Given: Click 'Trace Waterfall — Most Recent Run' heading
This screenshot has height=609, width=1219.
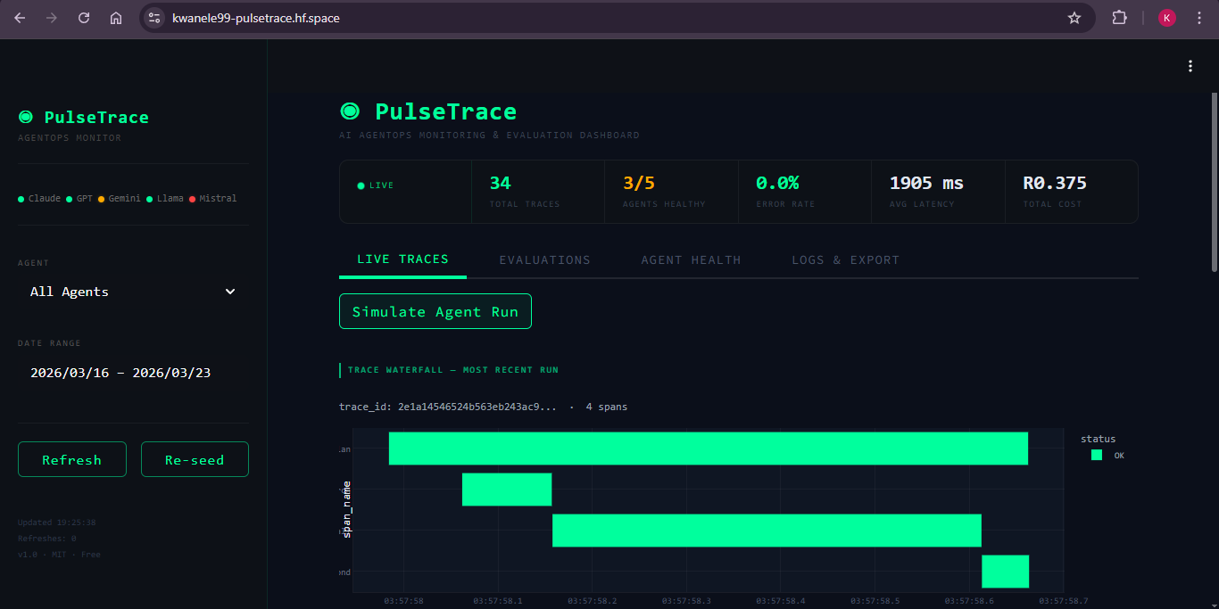Looking at the screenshot, I should tap(453, 370).
